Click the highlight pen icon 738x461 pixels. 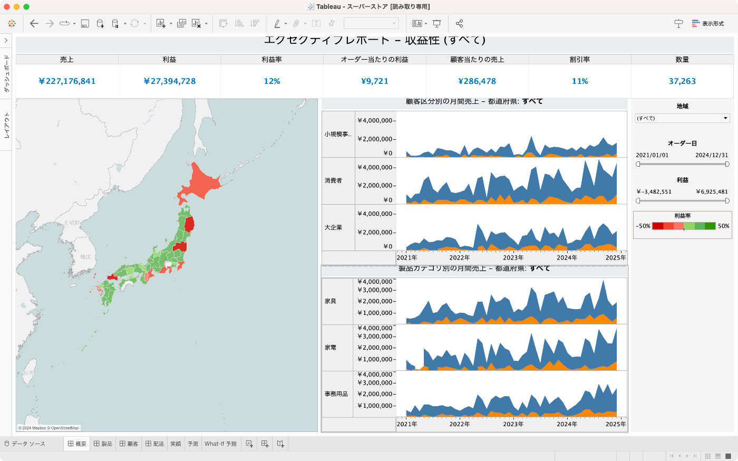pos(277,23)
